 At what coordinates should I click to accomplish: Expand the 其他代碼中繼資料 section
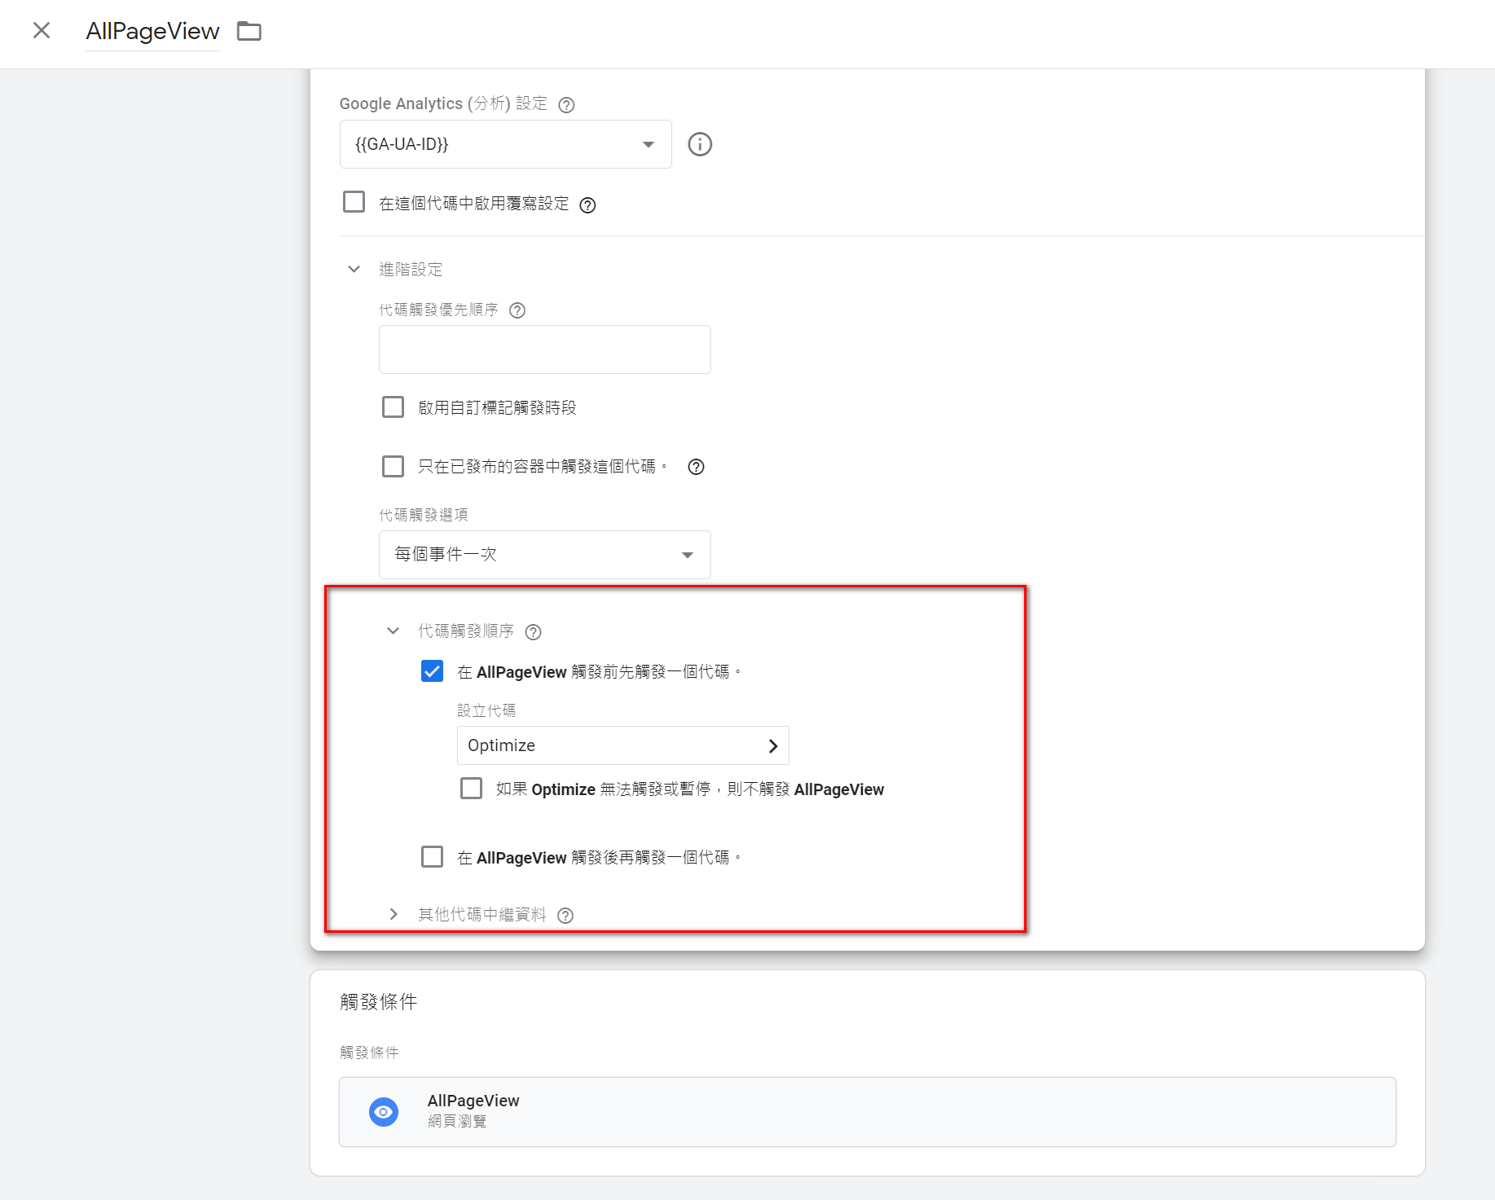pyautogui.click(x=393, y=914)
